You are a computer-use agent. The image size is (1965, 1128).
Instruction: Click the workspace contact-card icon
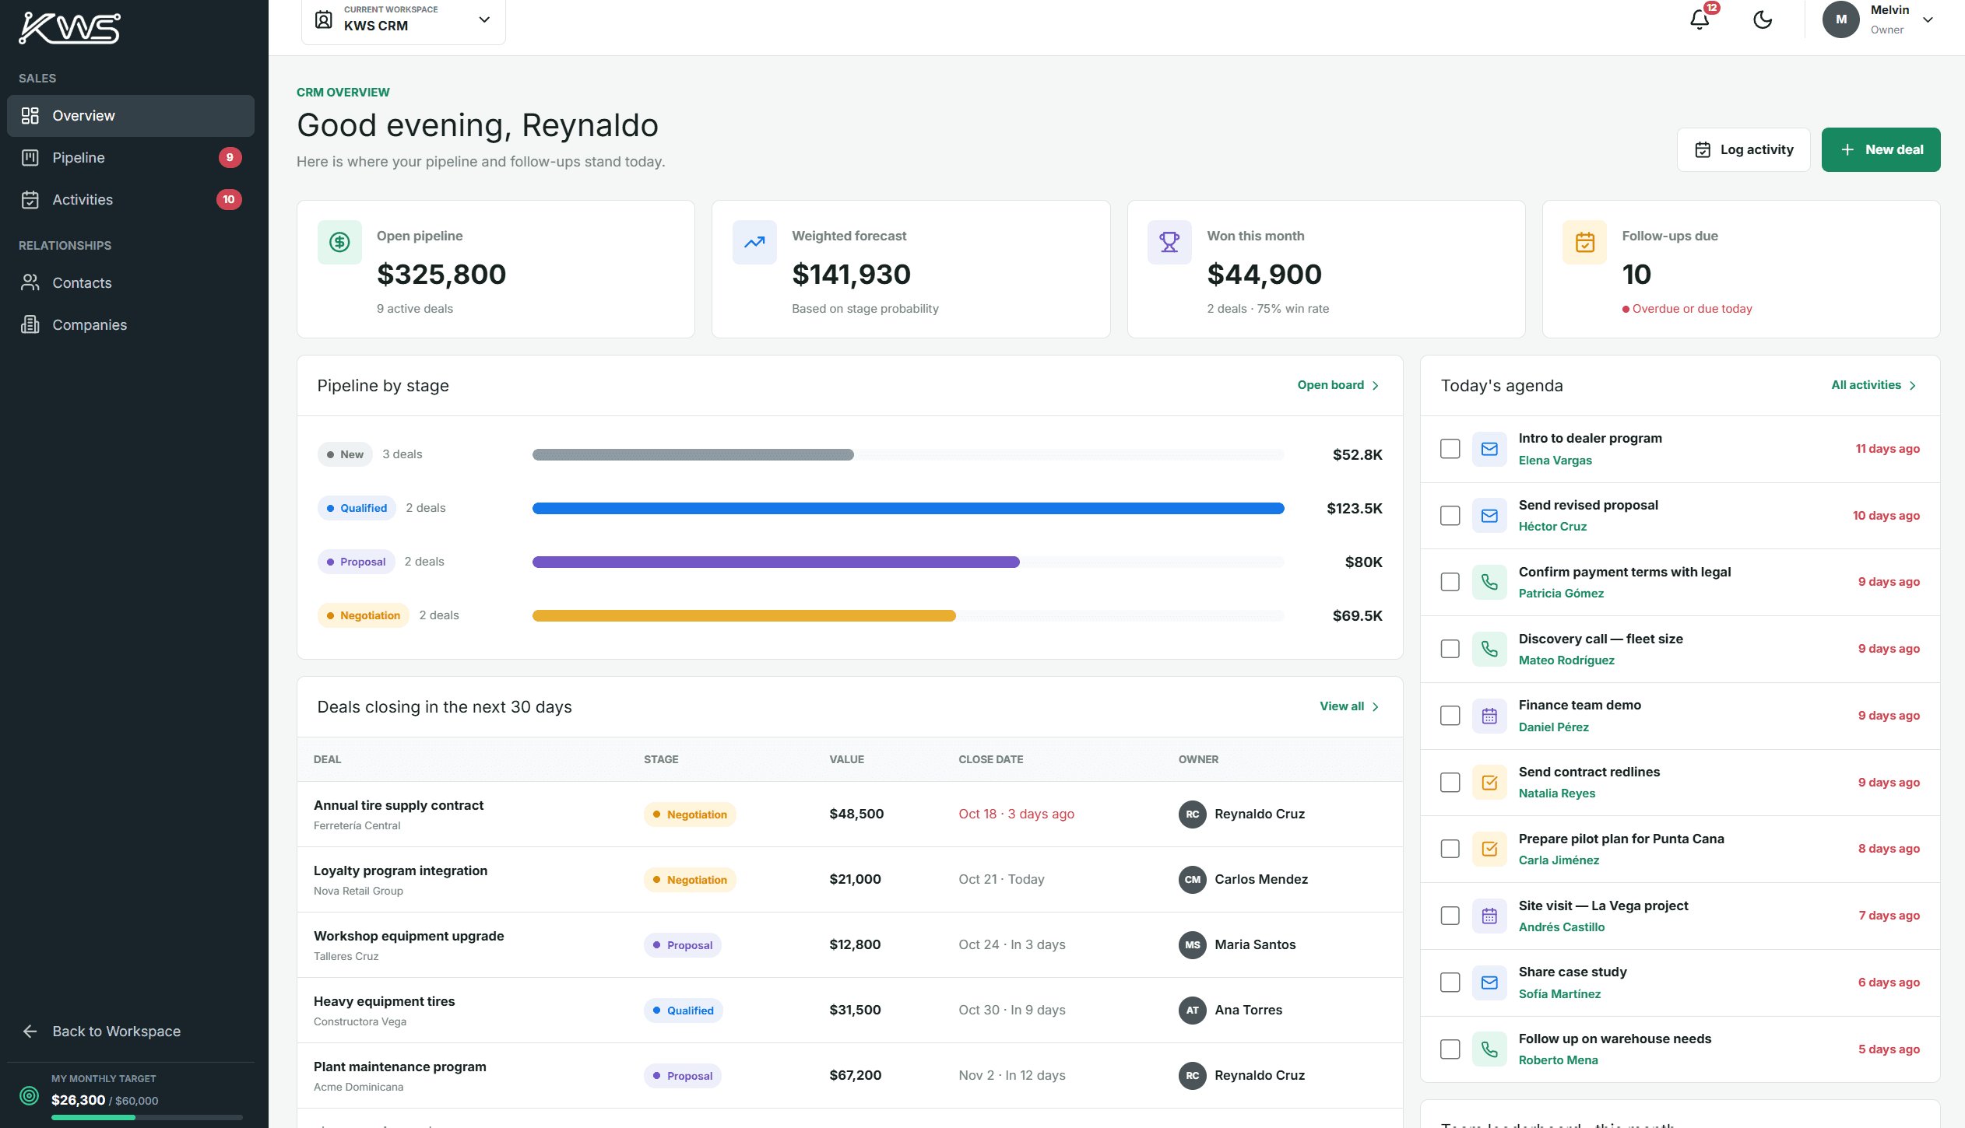pyautogui.click(x=324, y=19)
